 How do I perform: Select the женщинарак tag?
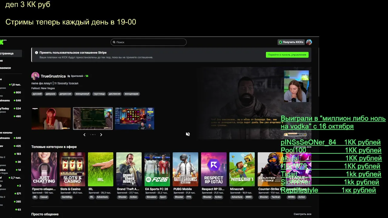coord(132,94)
